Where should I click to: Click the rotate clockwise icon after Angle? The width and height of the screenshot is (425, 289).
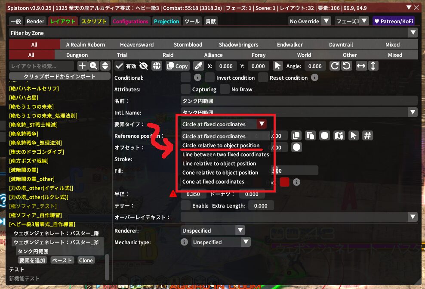pos(335,66)
